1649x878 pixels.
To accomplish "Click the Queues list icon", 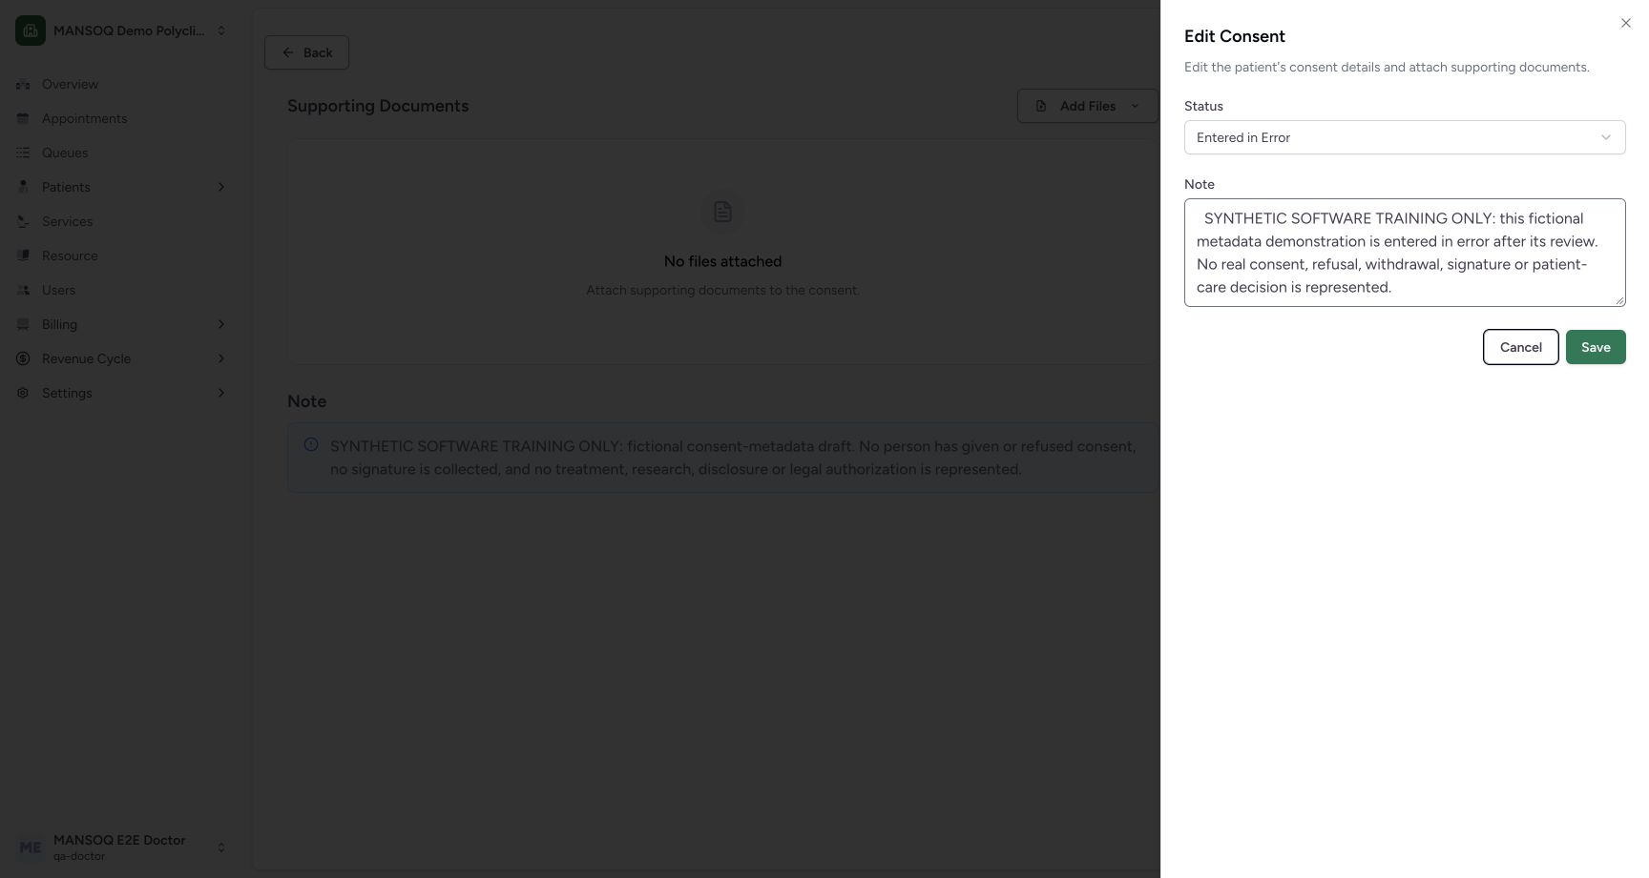I will 23,153.
